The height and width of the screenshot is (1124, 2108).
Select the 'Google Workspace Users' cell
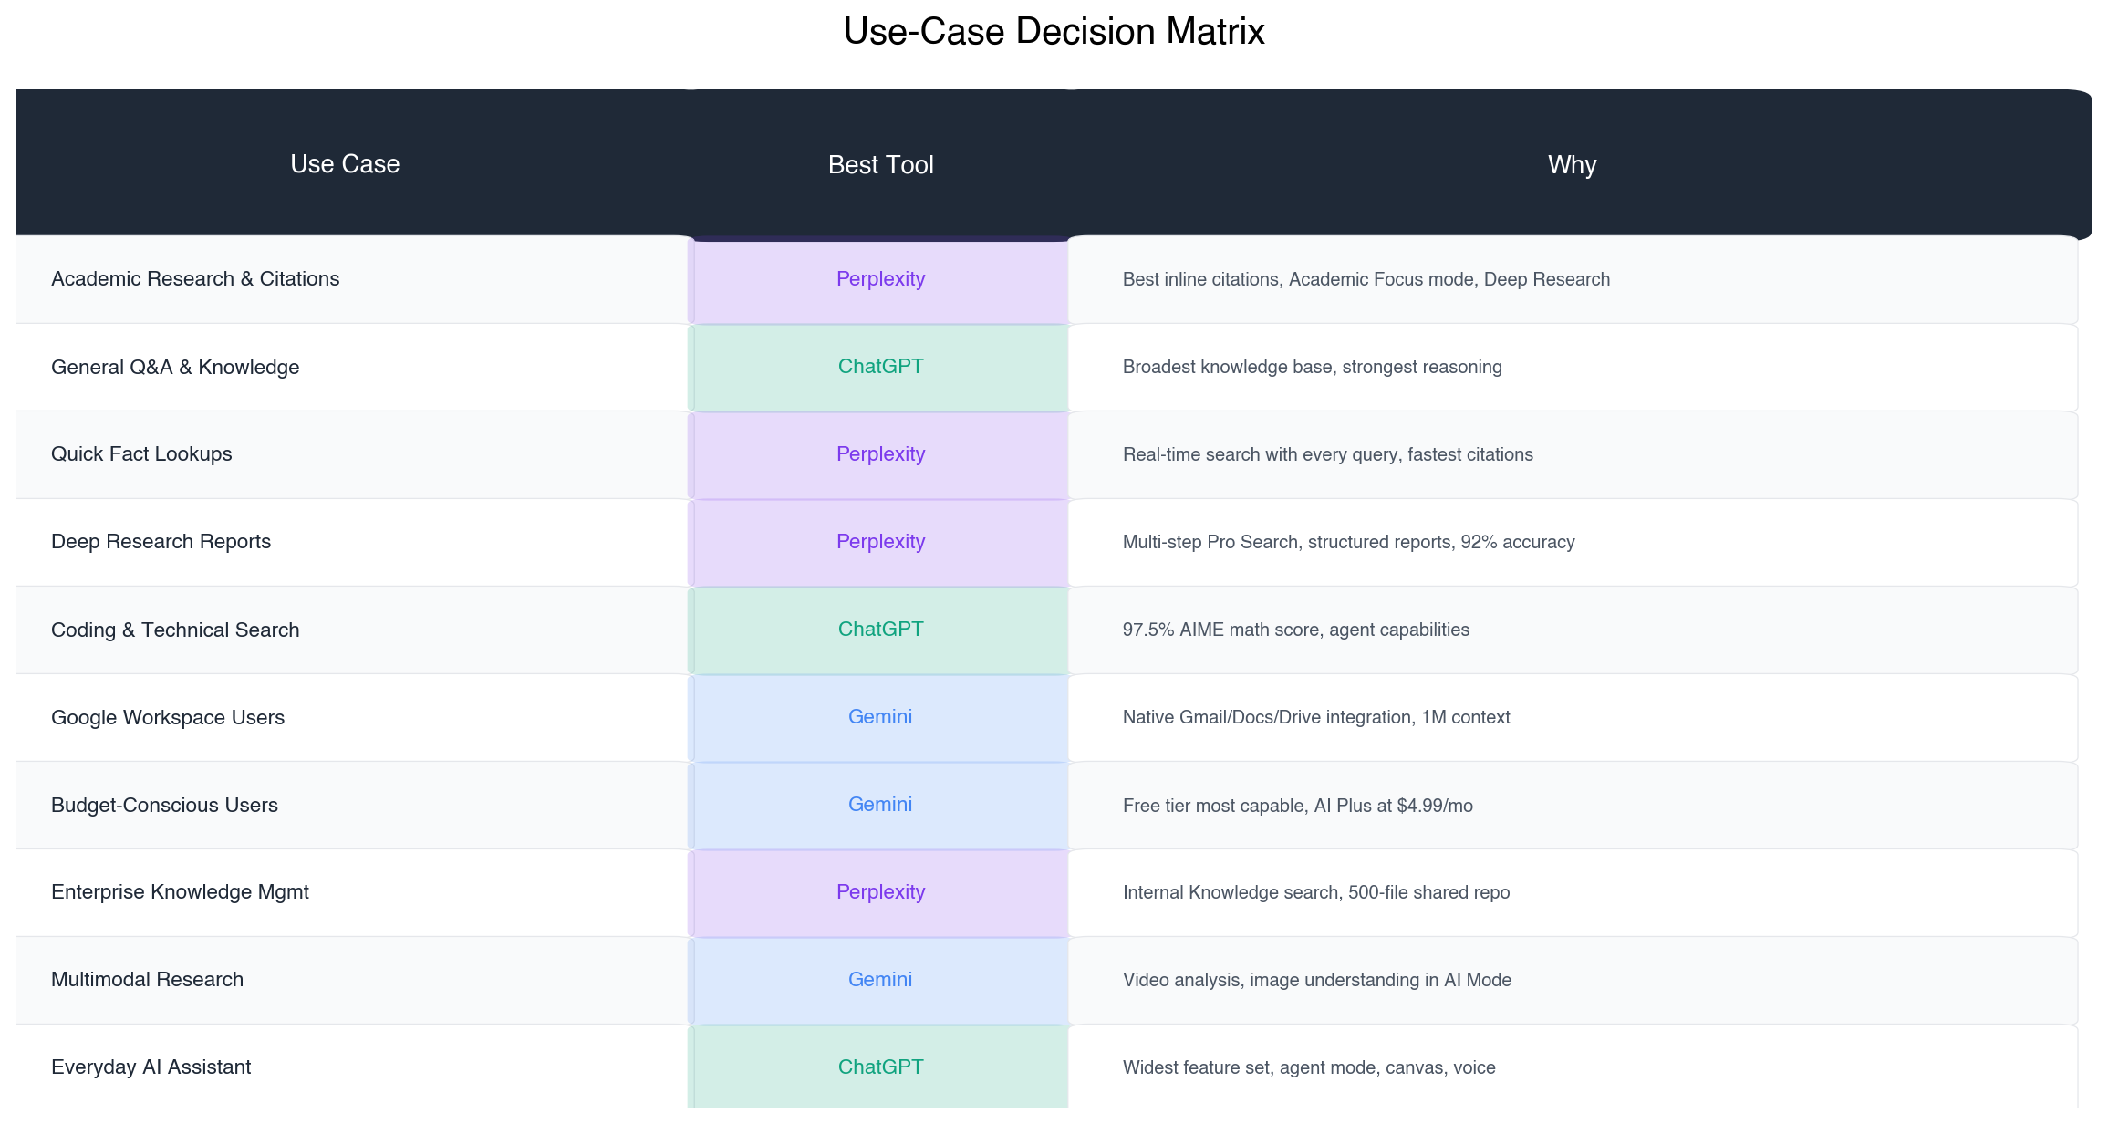(x=352, y=717)
